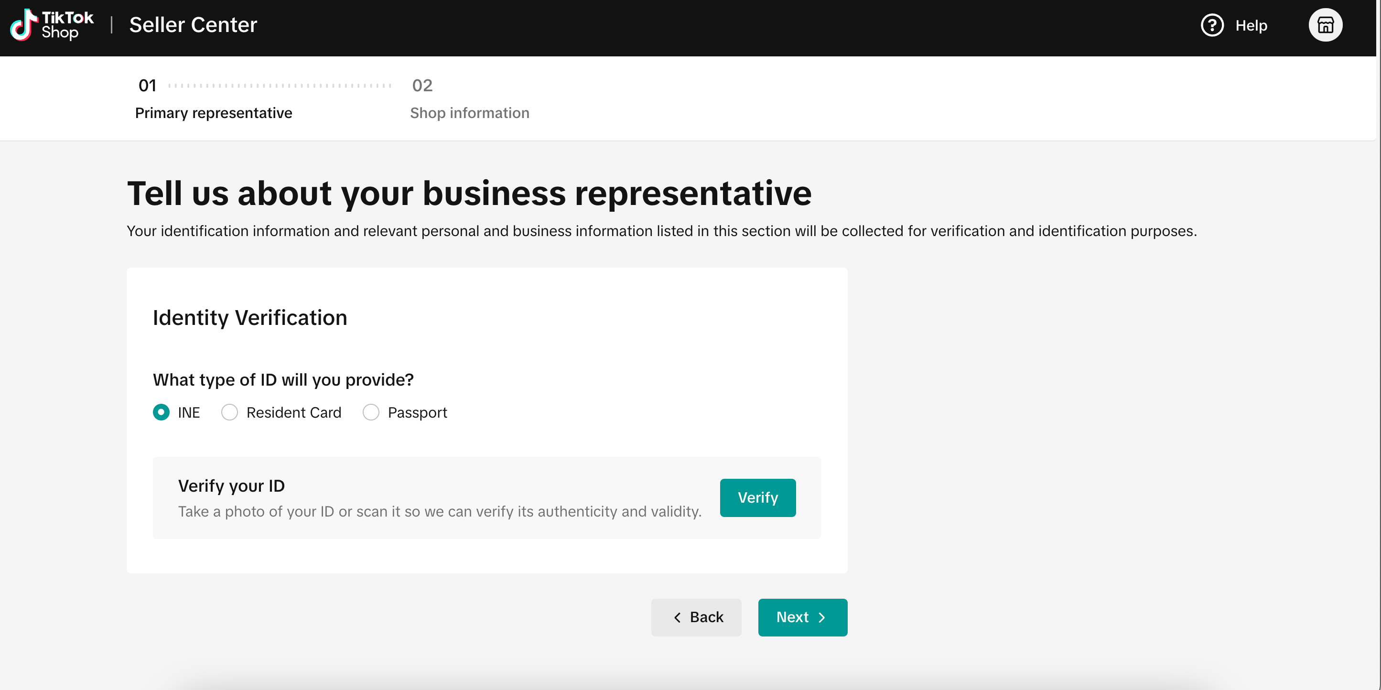Click the Verify button

pos(757,497)
